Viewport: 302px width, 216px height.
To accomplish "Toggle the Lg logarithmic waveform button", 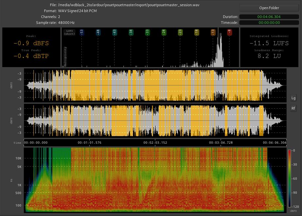I will click(293, 98).
